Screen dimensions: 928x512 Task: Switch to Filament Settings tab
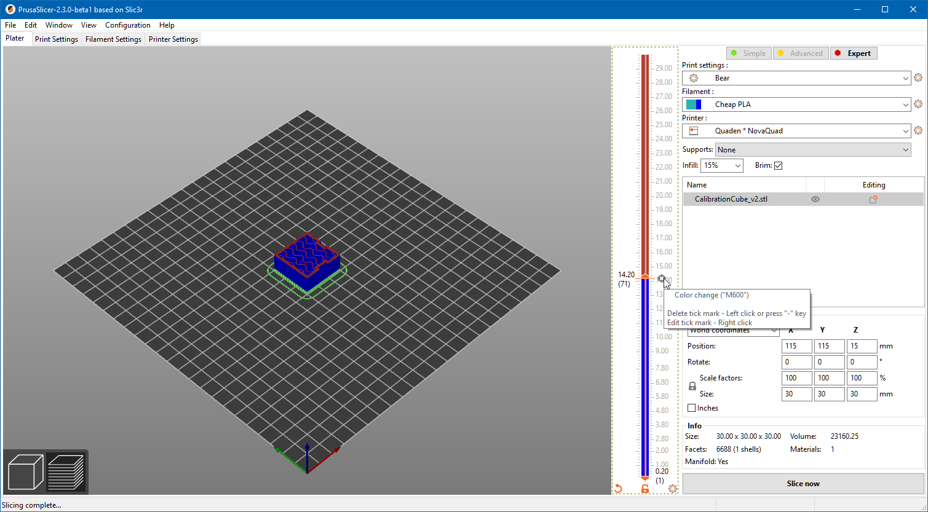113,39
